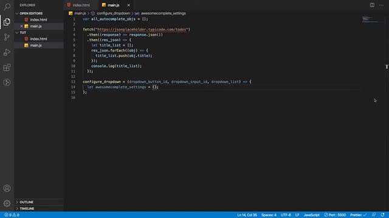Select the main.js editor tab

(114, 5)
